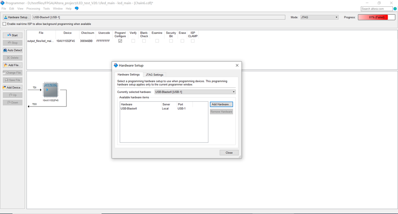Click the Add Device button
The width and height of the screenshot is (398, 214).
pyautogui.click(x=13, y=88)
